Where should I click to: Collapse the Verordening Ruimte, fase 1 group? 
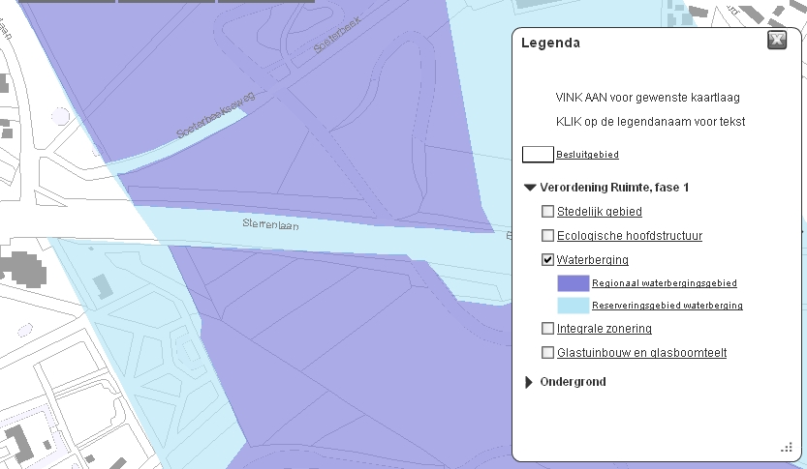pos(530,188)
